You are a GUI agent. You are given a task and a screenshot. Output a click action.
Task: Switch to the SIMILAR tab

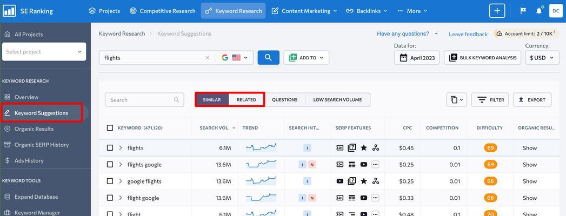pyautogui.click(x=212, y=99)
